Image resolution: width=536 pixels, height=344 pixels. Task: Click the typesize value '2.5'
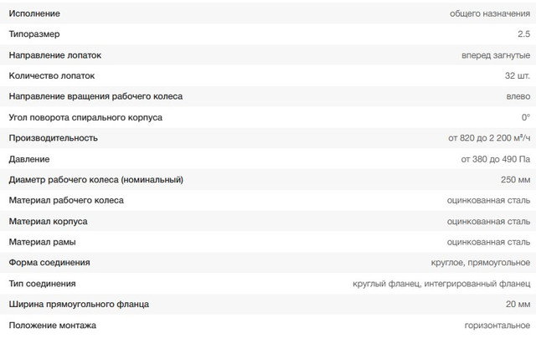click(x=523, y=34)
